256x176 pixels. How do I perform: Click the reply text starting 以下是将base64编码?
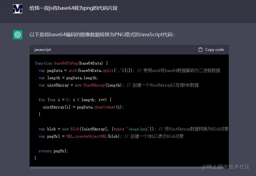click(102, 34)
